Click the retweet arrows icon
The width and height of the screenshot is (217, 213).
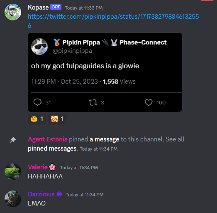pyautogui.click(x=93, y=102)
